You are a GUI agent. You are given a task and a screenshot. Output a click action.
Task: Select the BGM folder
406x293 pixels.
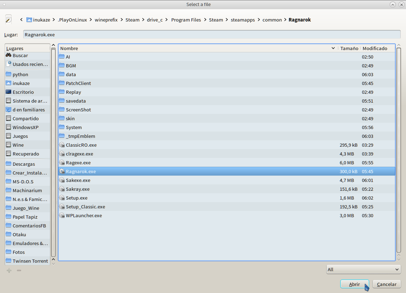[227, 66]
